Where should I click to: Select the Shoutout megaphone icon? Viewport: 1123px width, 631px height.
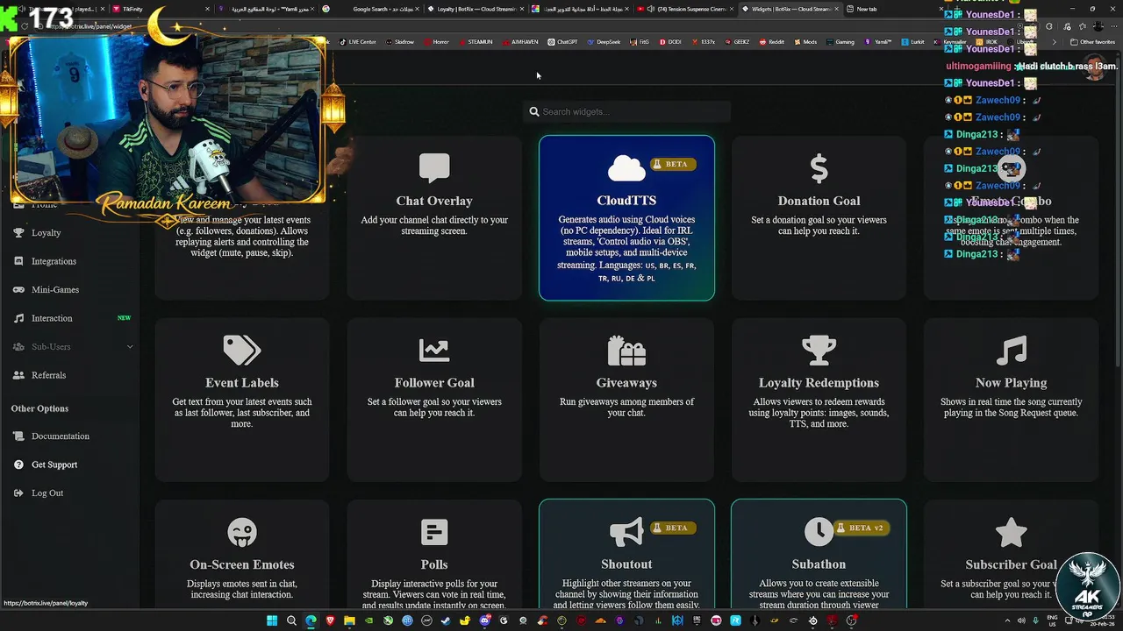(x=626, y=532)
